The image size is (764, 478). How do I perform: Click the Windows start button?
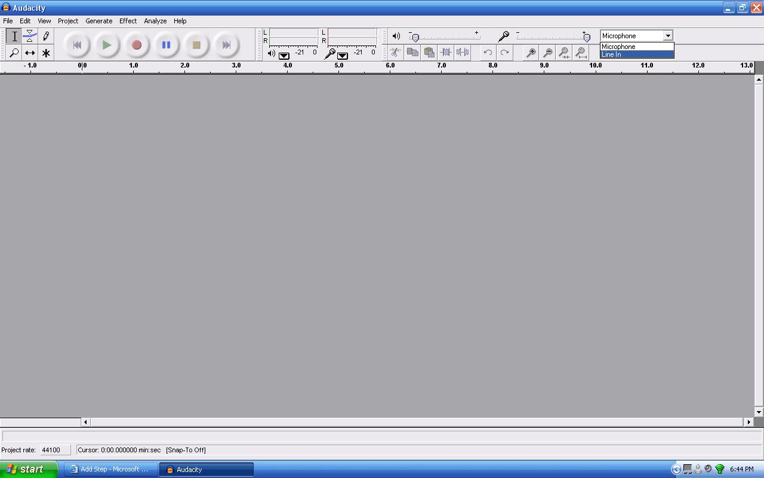29,470
